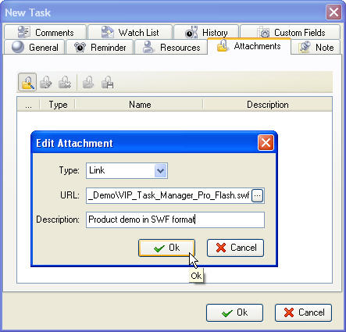This screenshot has height=332, width=346.
Task: Click the Name column header
Action: click(140, 105)
